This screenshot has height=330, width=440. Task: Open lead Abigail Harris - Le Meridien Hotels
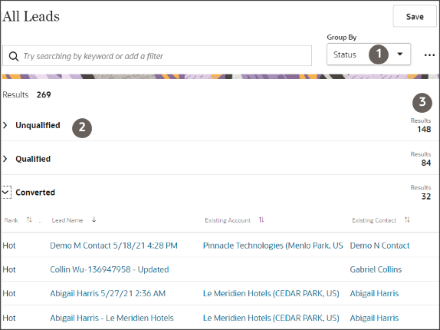point(112,318)
